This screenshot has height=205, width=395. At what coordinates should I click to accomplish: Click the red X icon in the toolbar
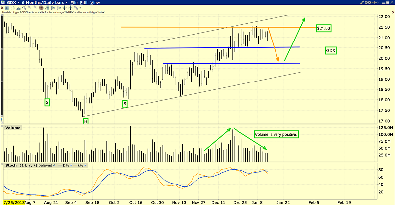2,8
